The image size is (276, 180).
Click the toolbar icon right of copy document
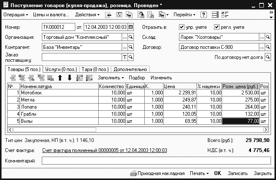click(x=141, y=15)
